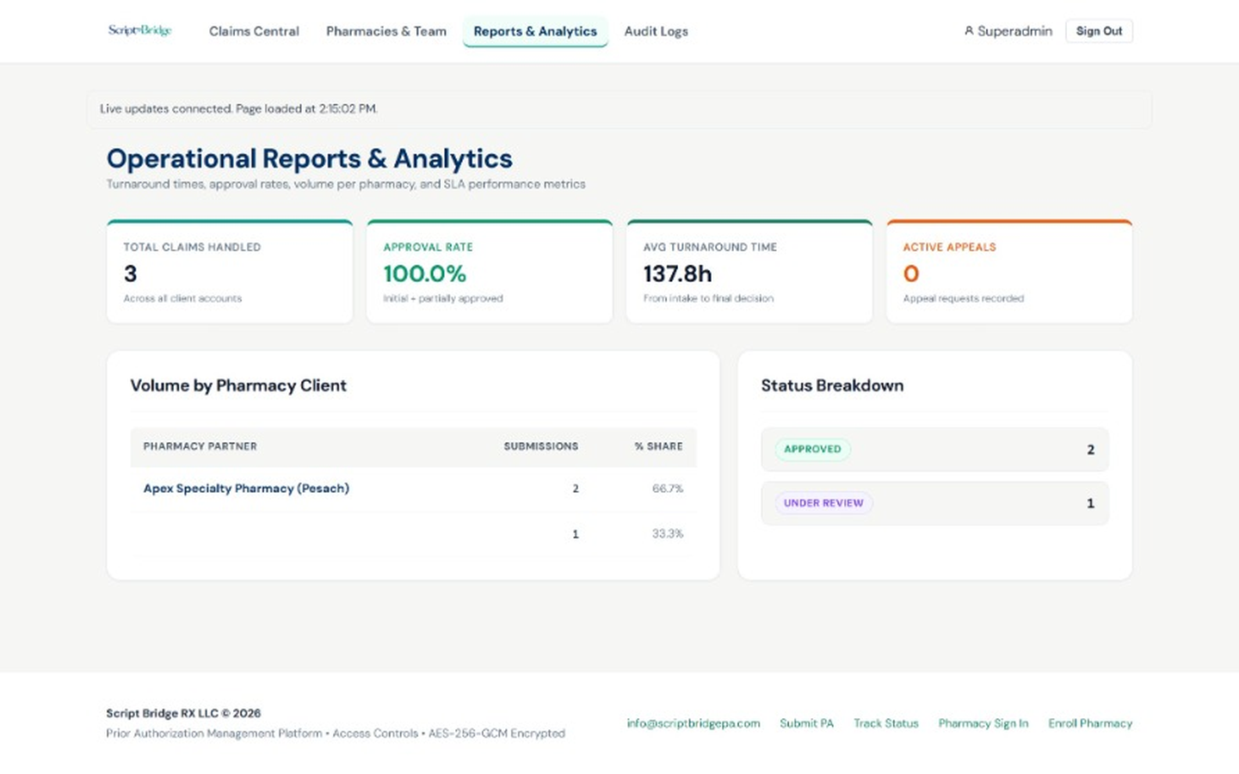The image size is (1239, 774).
Task: Click the Enroll Pharmacy link
Action: pyautogui.click(x=1090, y=723)
